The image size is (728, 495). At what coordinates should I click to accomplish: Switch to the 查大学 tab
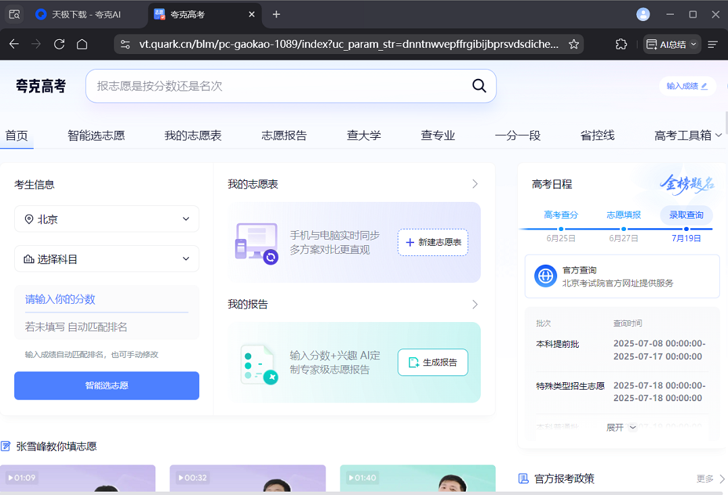tap(363, 135)
